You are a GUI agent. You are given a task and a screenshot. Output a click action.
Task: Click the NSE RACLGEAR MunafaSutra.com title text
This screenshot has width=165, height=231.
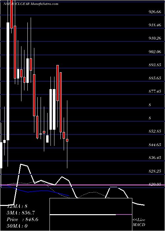coord(31,4)
